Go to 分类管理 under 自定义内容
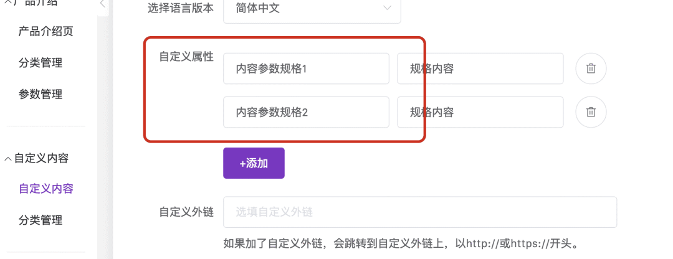Viewport: 673px width, 259px height. [41, 220]
